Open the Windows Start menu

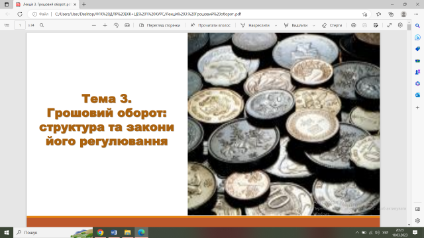(7, 232)
